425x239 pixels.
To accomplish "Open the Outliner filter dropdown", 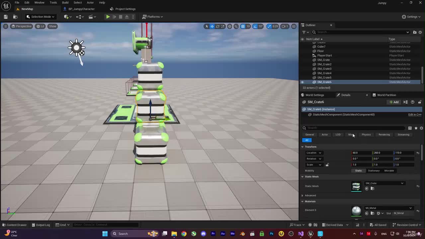I will (x=305, y=32).
